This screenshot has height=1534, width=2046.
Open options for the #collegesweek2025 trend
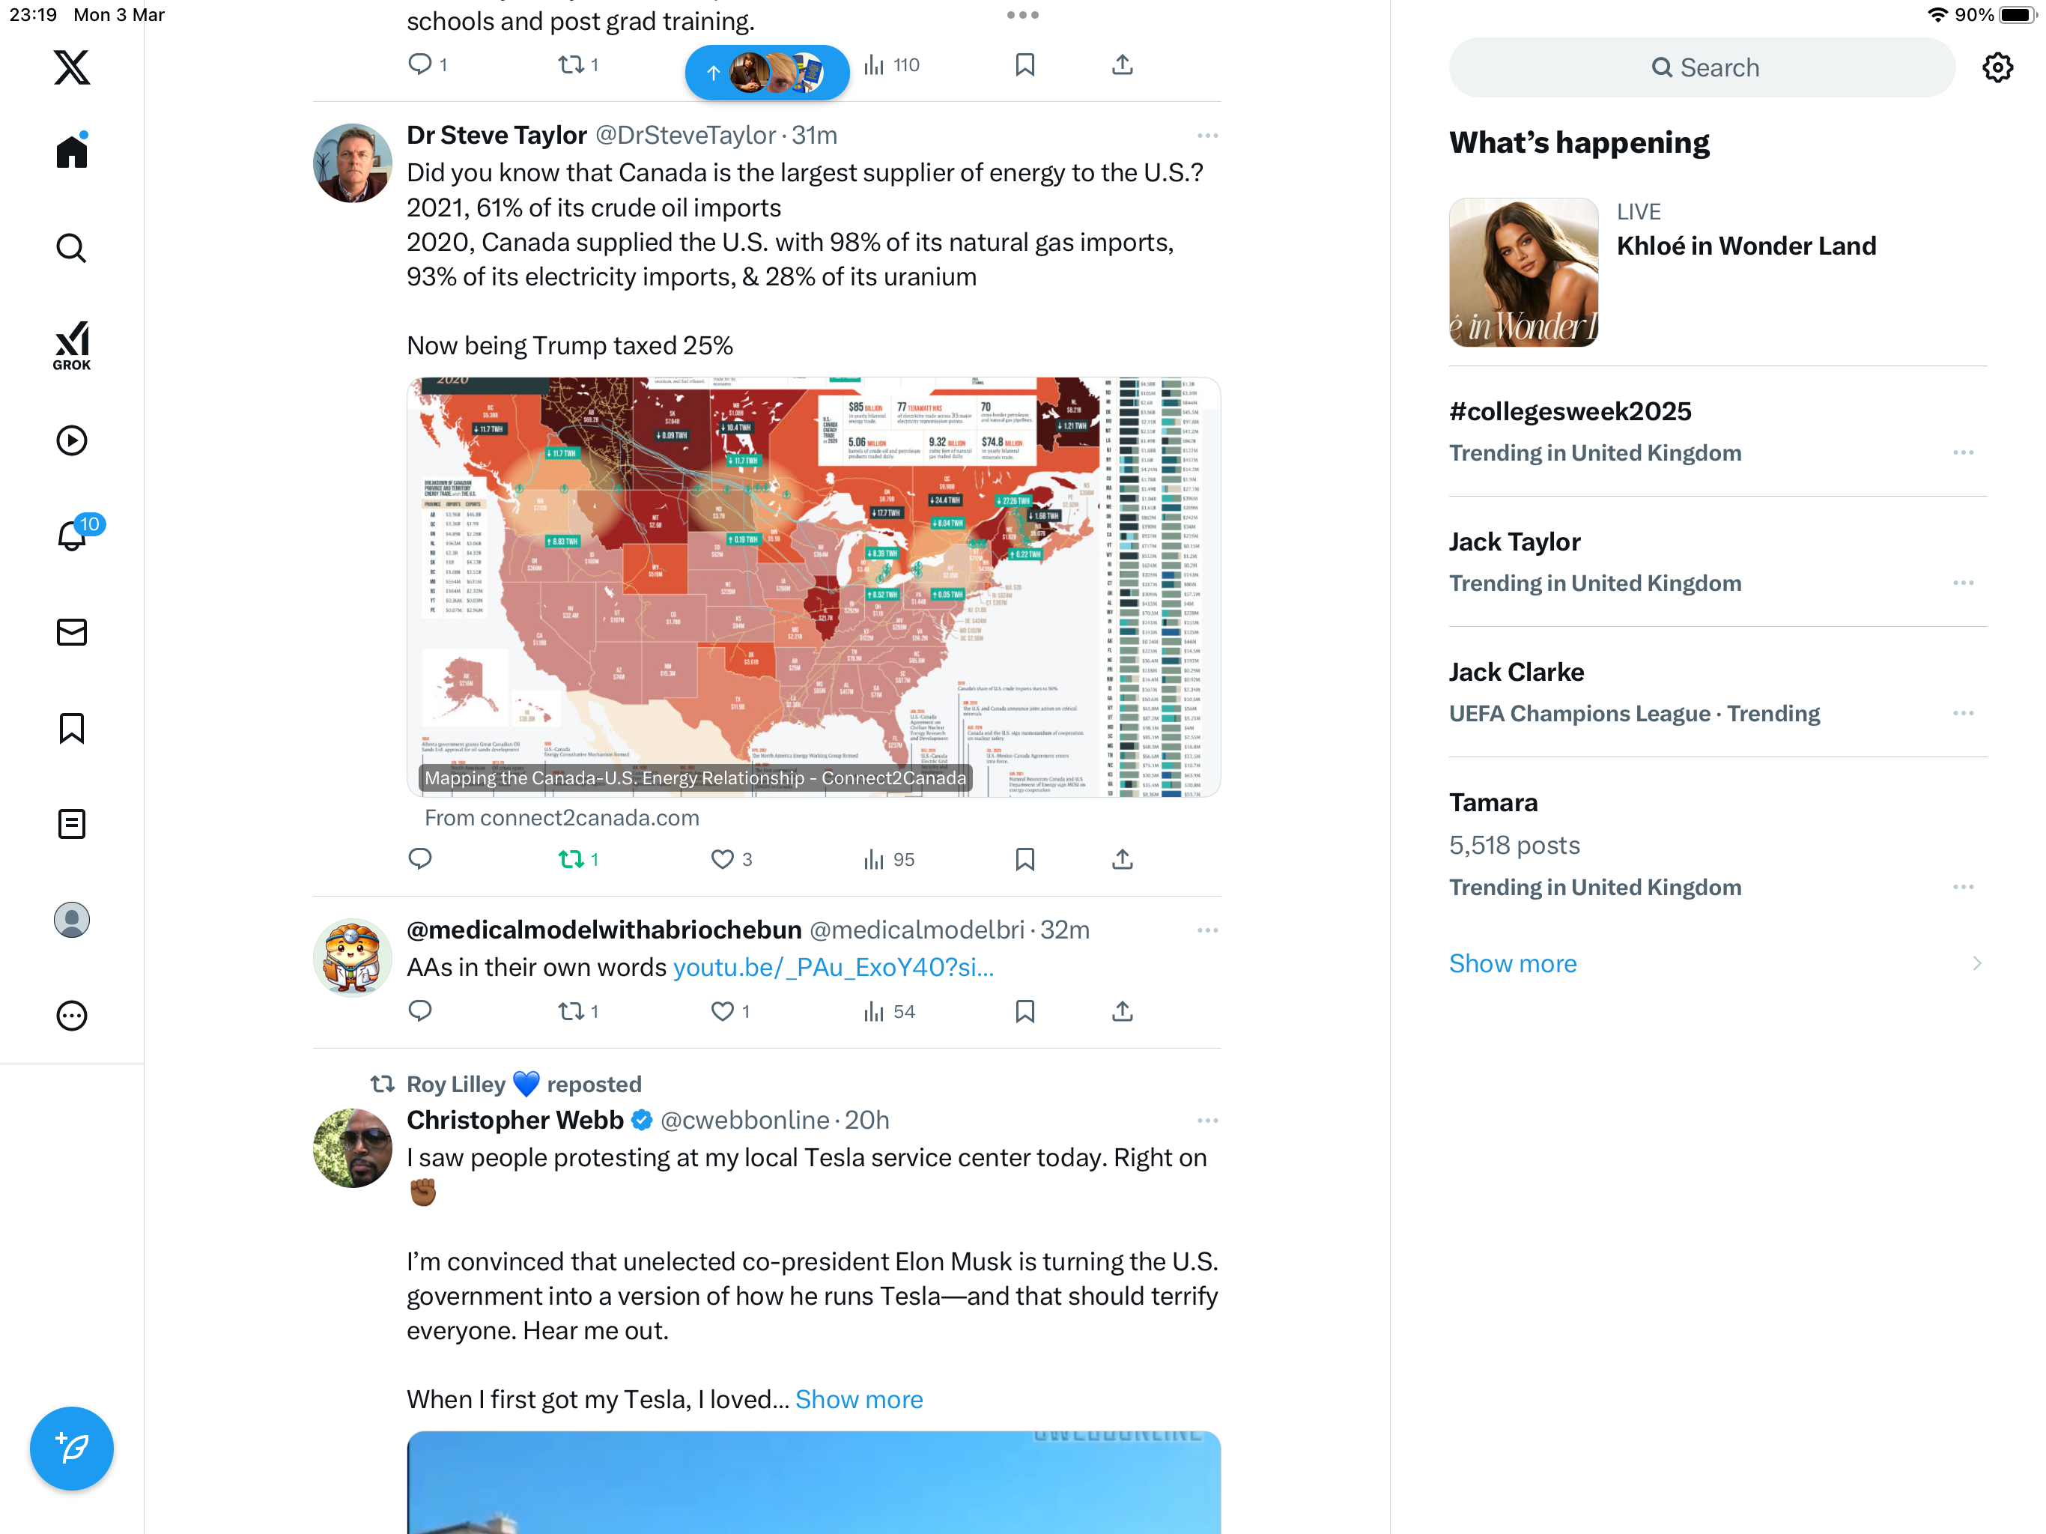(x=1963, y=452)
